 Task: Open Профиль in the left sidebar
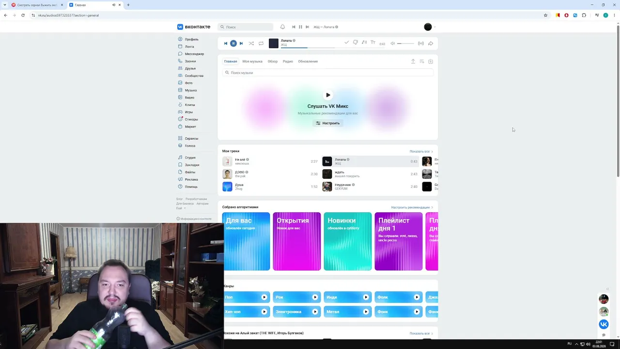(x=188, y=39)
